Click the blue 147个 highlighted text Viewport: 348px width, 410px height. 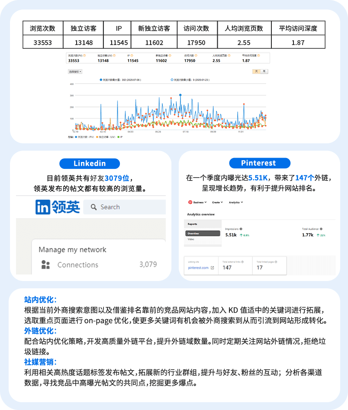pyautogui.click(x=305, y=178)
